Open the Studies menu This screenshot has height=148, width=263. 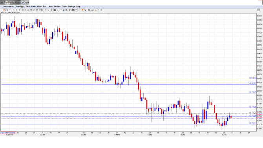click(x=57, y=7)
